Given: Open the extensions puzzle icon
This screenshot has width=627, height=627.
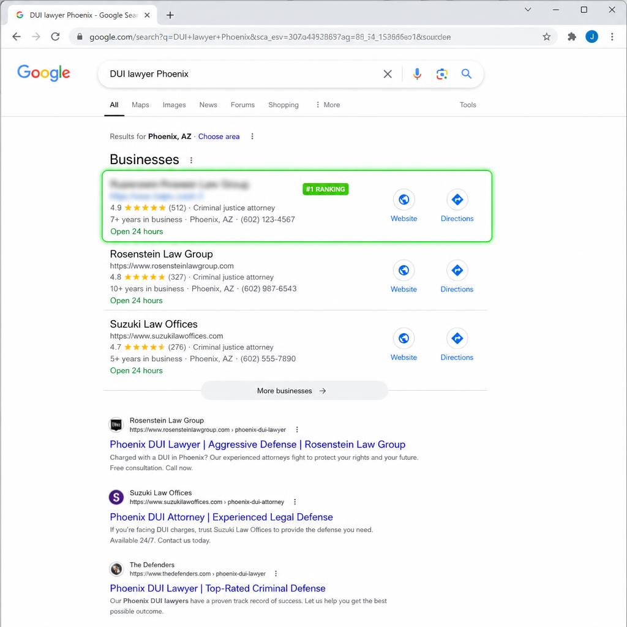Looking at the screenshot, I should coord(572,37).
